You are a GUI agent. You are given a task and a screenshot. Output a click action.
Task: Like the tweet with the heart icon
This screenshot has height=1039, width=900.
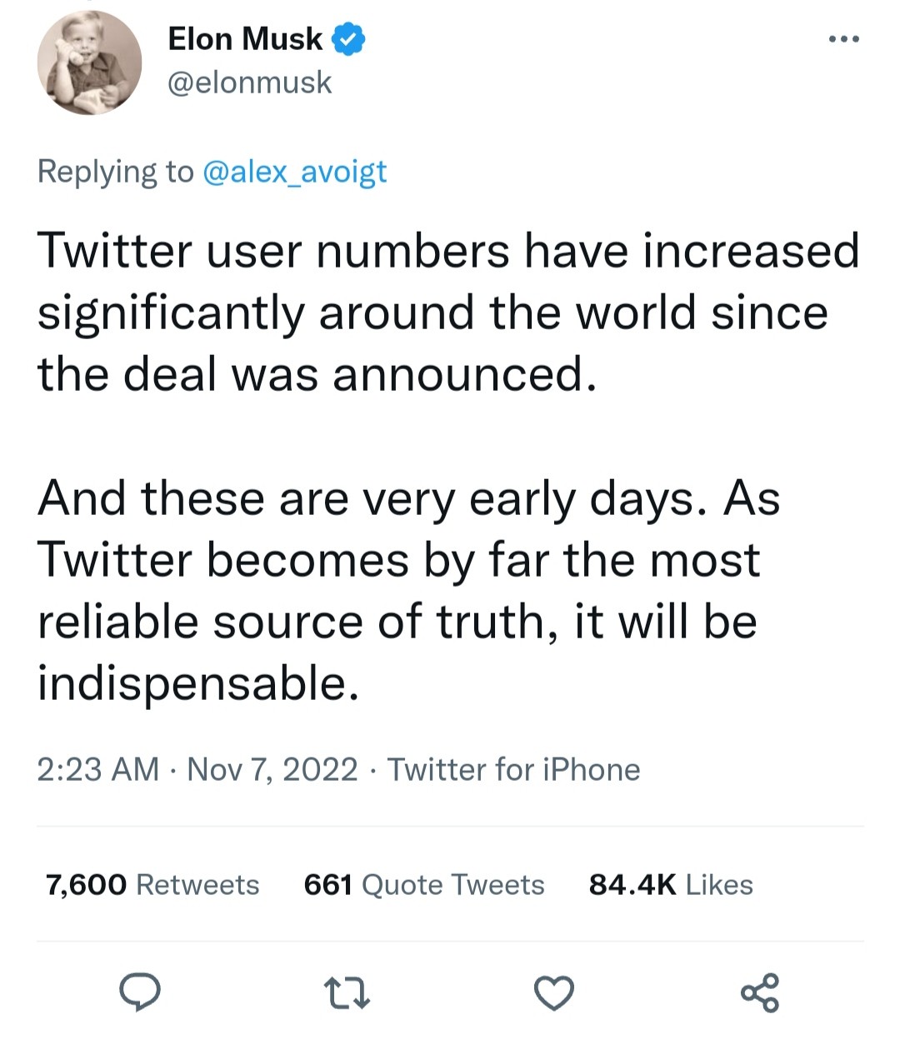553,992
